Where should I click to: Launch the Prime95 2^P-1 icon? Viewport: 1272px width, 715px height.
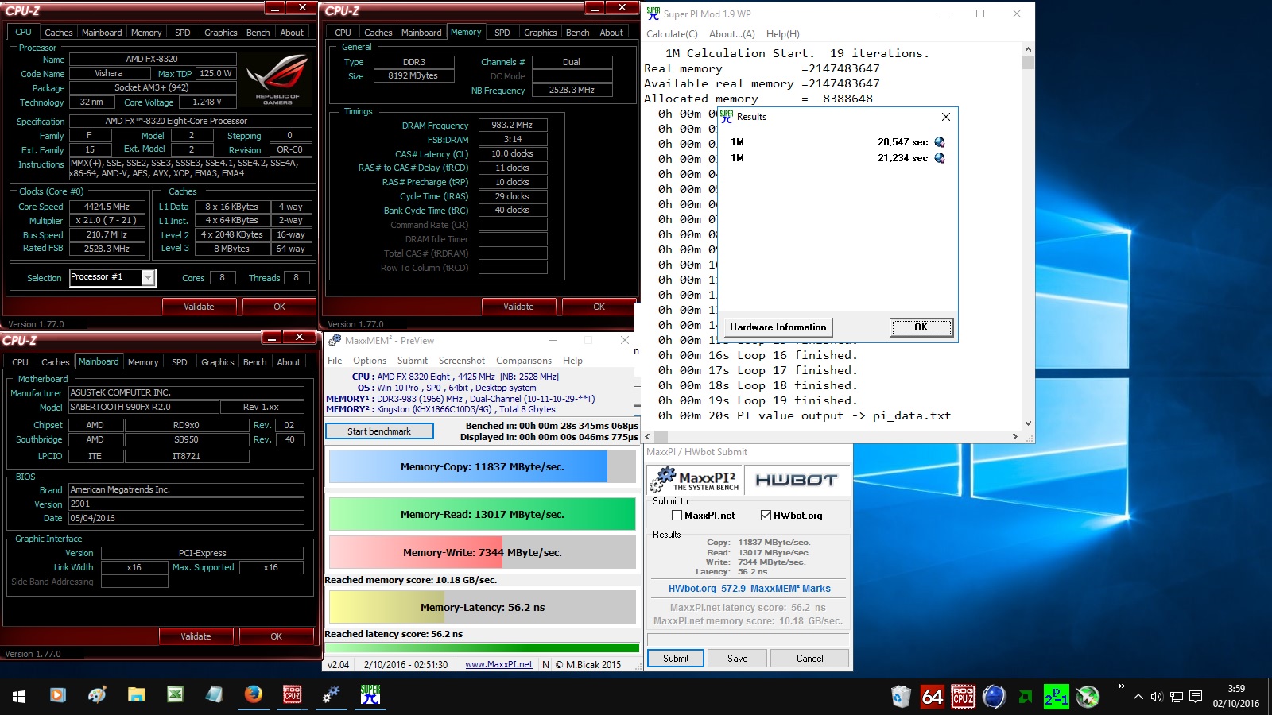point(1056,697)
